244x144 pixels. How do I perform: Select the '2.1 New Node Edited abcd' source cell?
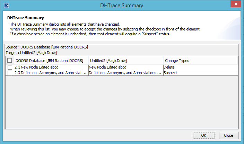pos(51,67)
